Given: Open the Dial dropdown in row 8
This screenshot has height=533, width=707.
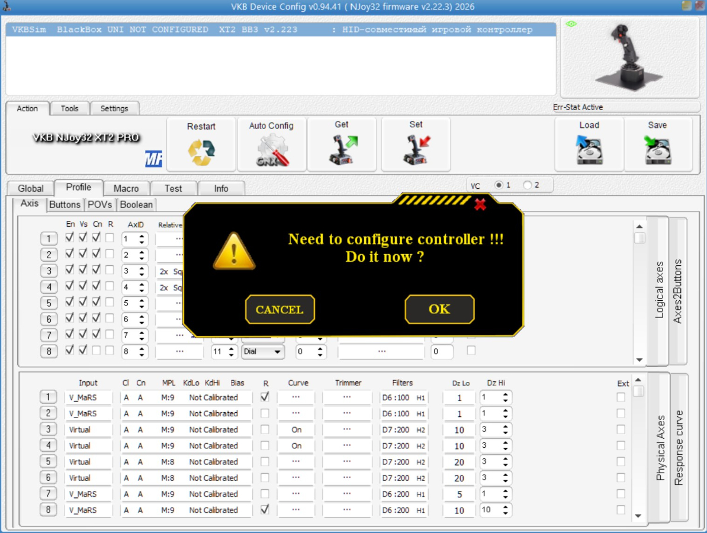Looking at the screenshot, I should 263,351.
